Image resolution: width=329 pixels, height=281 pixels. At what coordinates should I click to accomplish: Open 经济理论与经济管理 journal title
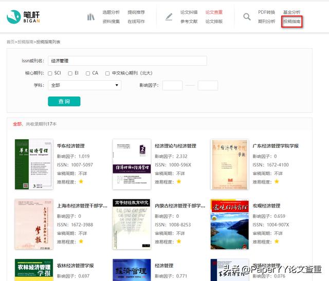click(x=175, y=146)
